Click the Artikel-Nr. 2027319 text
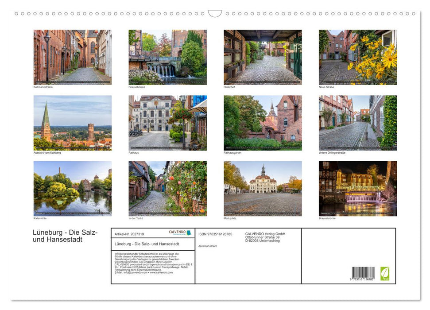 [129, 234]
